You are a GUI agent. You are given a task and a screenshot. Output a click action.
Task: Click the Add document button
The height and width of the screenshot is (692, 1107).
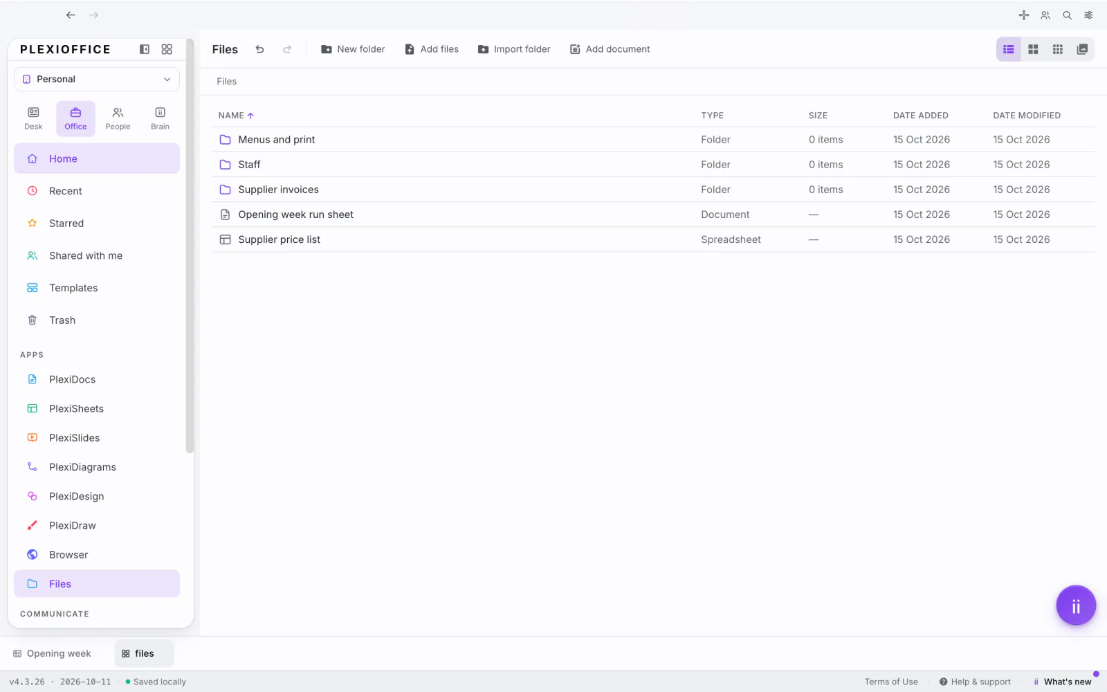[x=610, y=49]
